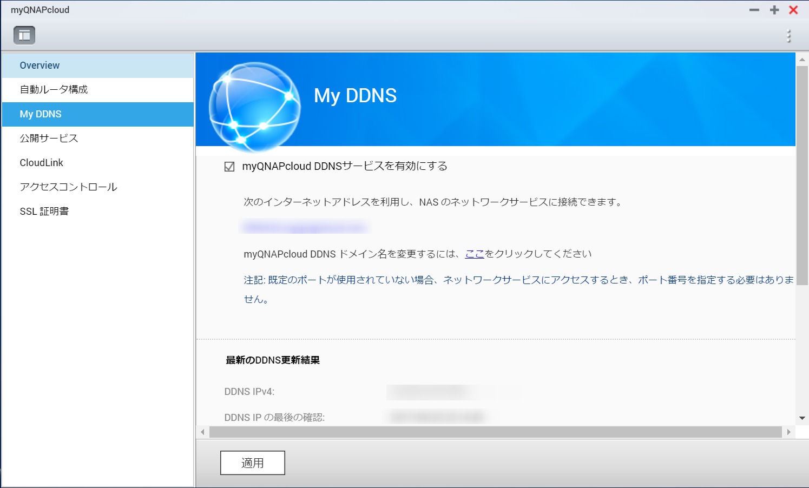The width and height of the screenshot is (809, 488).
Task: Toggle the sidebar panel icon
Action: pyautogui.click(x=24, y=36)
